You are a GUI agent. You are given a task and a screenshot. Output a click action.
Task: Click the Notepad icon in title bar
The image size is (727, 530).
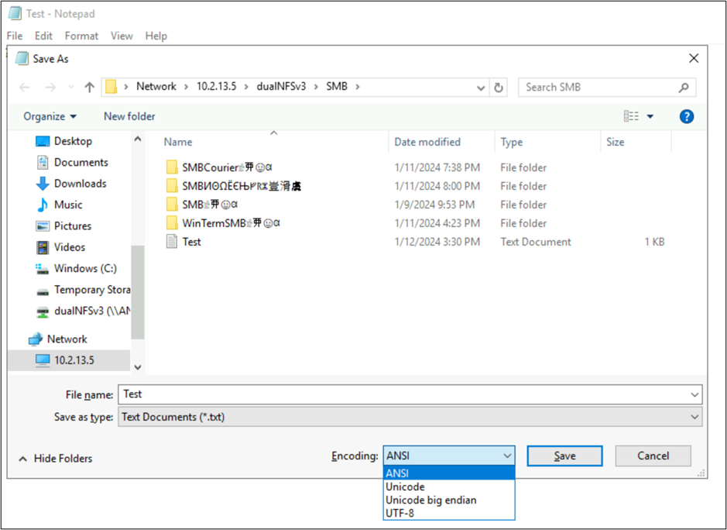click(15, 13)
